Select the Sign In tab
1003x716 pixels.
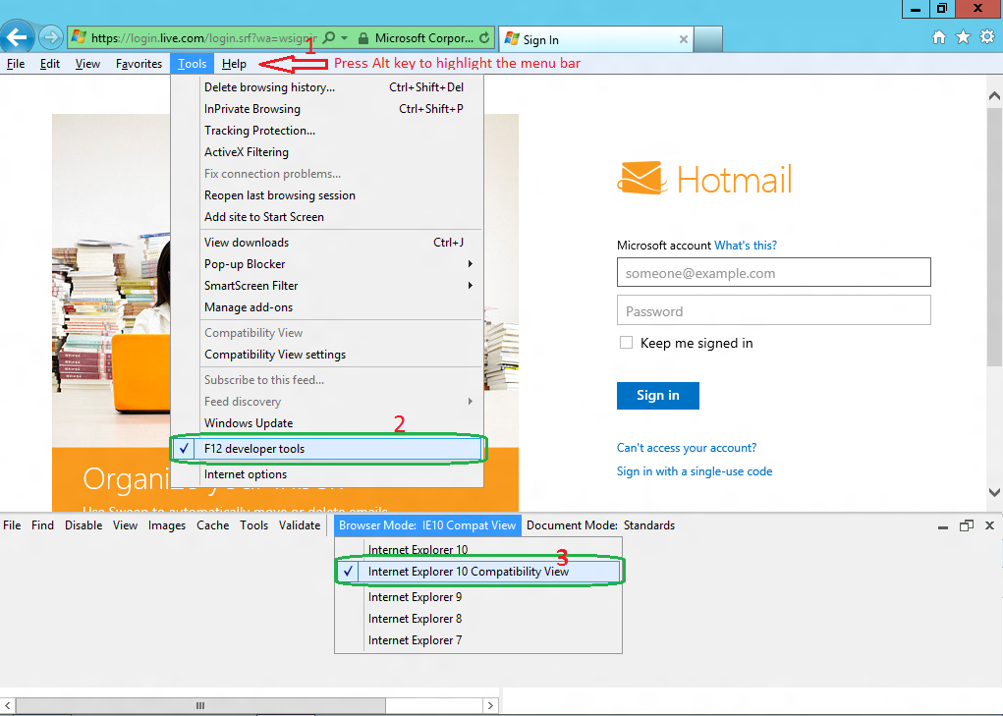click(595, 39)
